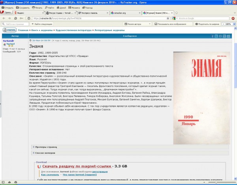Click the red ad-blocker extension icon

point(233,18)
